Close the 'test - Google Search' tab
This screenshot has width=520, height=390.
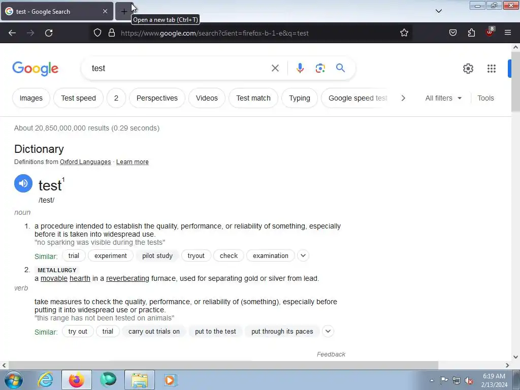(105, 11)
